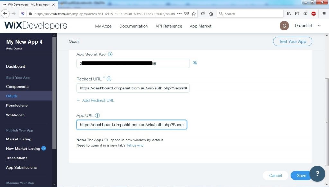329x187 pixels.
Task: Toggle visibility of the App Secret Key
Action: 195,63
